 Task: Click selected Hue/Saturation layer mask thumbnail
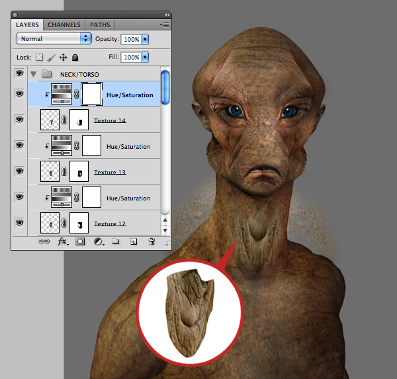click(91, 94)
